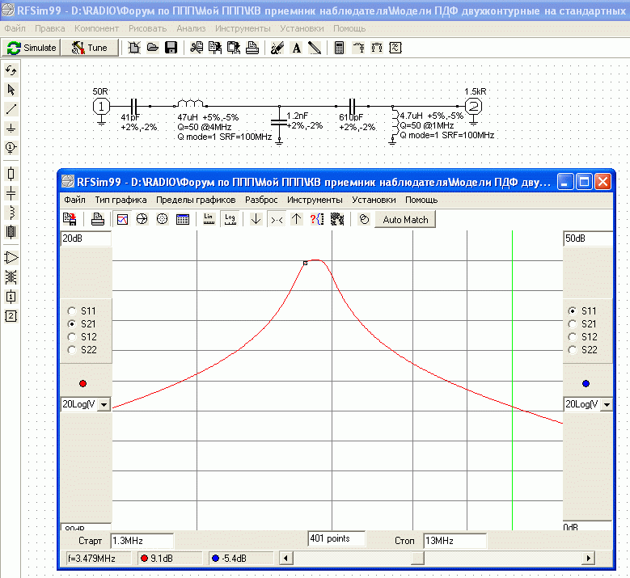Click the up arrow marker button
The height and width of the screenshot is (578, 630).
point(297,219)
